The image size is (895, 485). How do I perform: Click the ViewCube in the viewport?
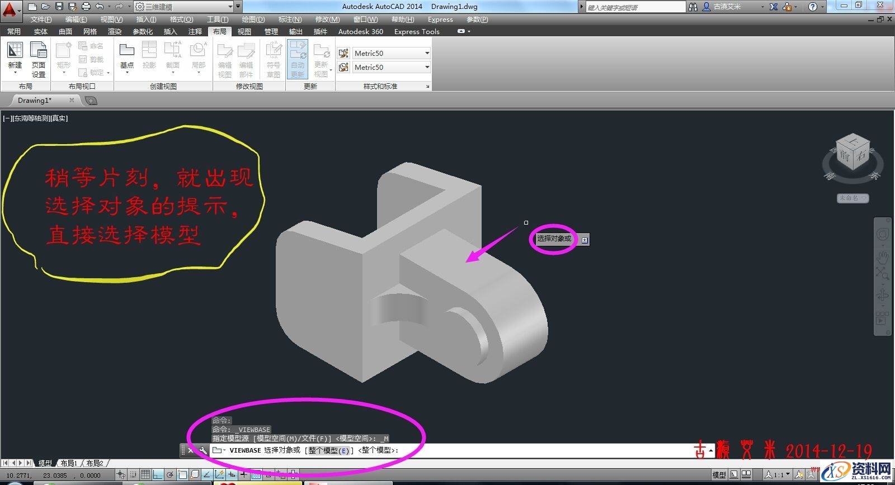pyautogui.click(x=852, y=152)
